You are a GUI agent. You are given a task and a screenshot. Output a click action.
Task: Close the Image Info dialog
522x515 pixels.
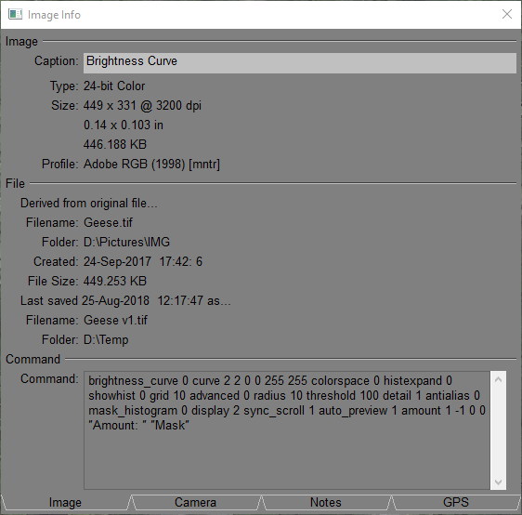tap(507, 14)
